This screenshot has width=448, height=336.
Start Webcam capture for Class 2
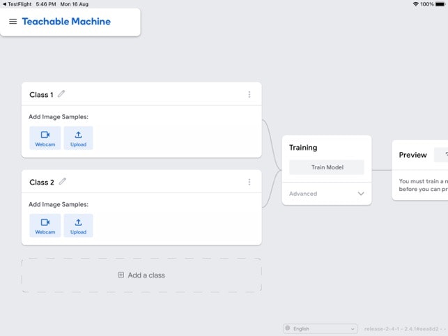pyautogui.click(x=45, y=226)
